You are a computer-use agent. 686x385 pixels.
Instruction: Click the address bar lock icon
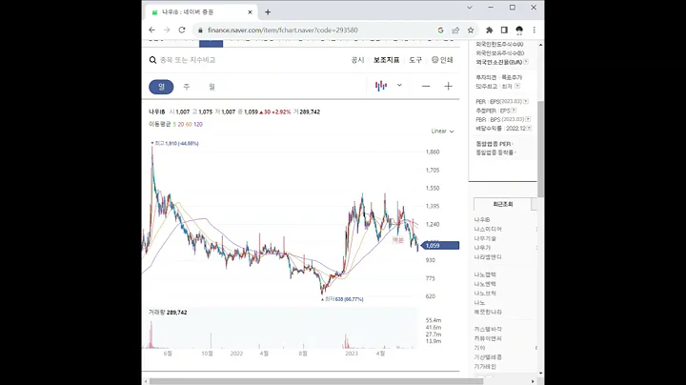[x=200, y=30]
